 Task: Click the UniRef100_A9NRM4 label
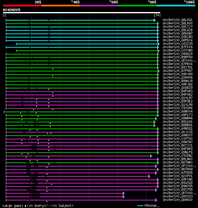point(178,119)
